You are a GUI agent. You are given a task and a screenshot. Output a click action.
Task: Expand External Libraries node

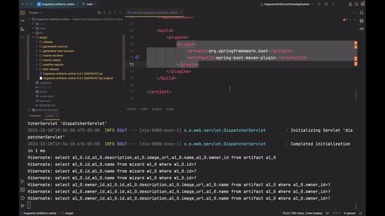(29, 110)
